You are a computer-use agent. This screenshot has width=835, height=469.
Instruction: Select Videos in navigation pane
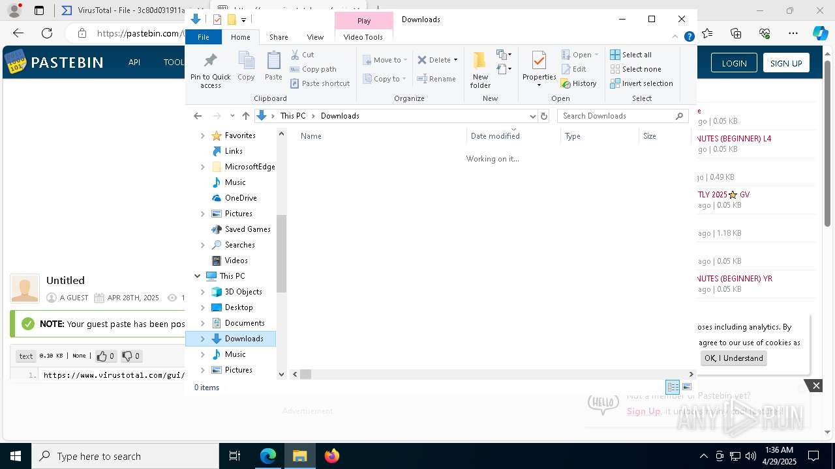click(236, 261)
